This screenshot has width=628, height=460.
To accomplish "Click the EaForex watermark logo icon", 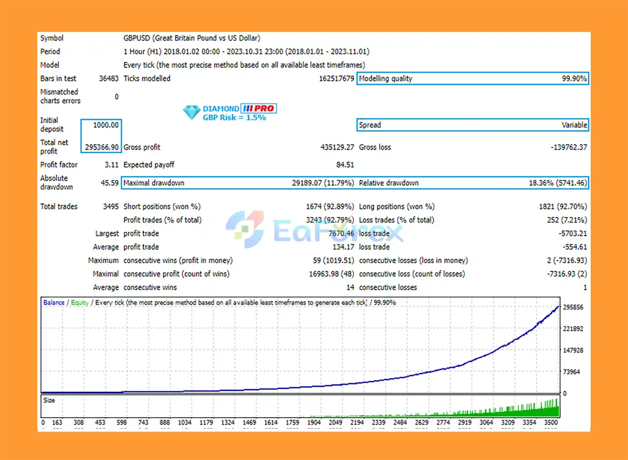I will coord(244,229).
